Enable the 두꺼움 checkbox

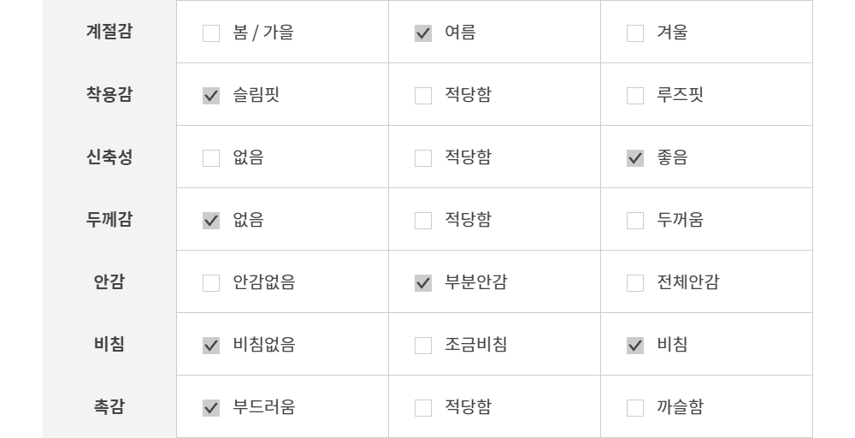(x=635, y=221)
